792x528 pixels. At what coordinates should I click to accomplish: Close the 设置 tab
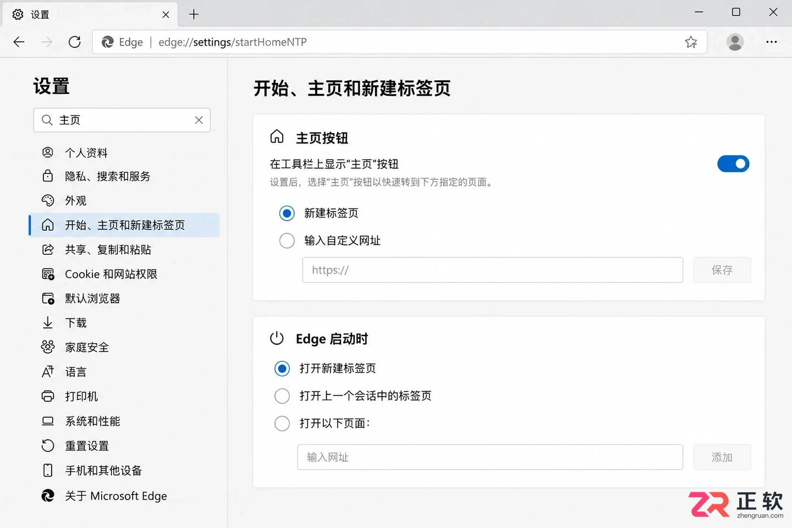tap(166, 15)
